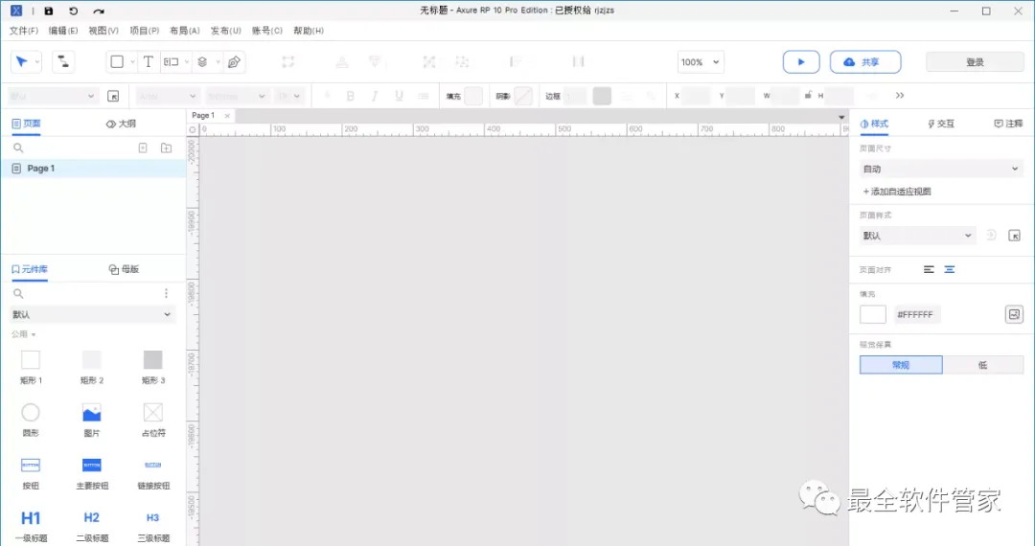Click the fill image import icon
The width and height of the screenshot is (1035, 546).
[x=1014, y=314]
